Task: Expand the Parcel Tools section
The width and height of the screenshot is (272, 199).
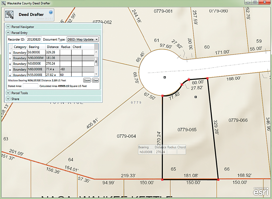Action: [x=8, y=93]
